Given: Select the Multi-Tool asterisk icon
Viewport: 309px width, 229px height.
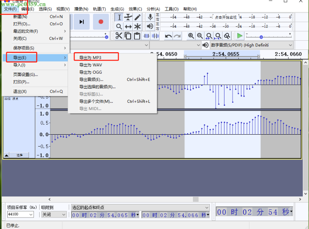Looking at the screenshot, I should click(137, 26).
